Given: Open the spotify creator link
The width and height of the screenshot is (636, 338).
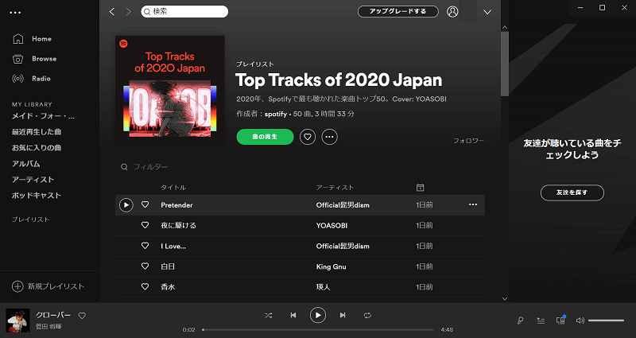Looking at the screenshot, I should 276,114.
